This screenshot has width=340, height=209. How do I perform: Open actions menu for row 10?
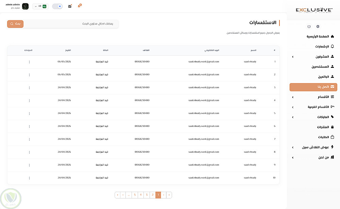click(29, 178)
